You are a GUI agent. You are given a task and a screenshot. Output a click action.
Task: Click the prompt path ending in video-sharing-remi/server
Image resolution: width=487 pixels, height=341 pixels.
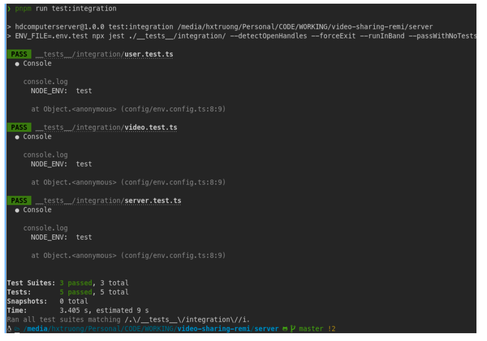pos(151,329)
